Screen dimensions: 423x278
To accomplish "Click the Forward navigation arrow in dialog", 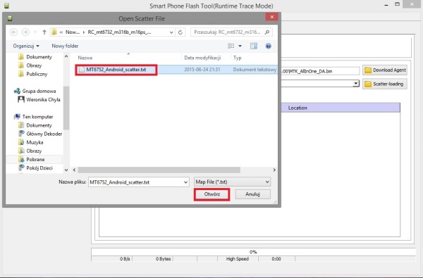I will pyautogui.click(x=25, y=32).
